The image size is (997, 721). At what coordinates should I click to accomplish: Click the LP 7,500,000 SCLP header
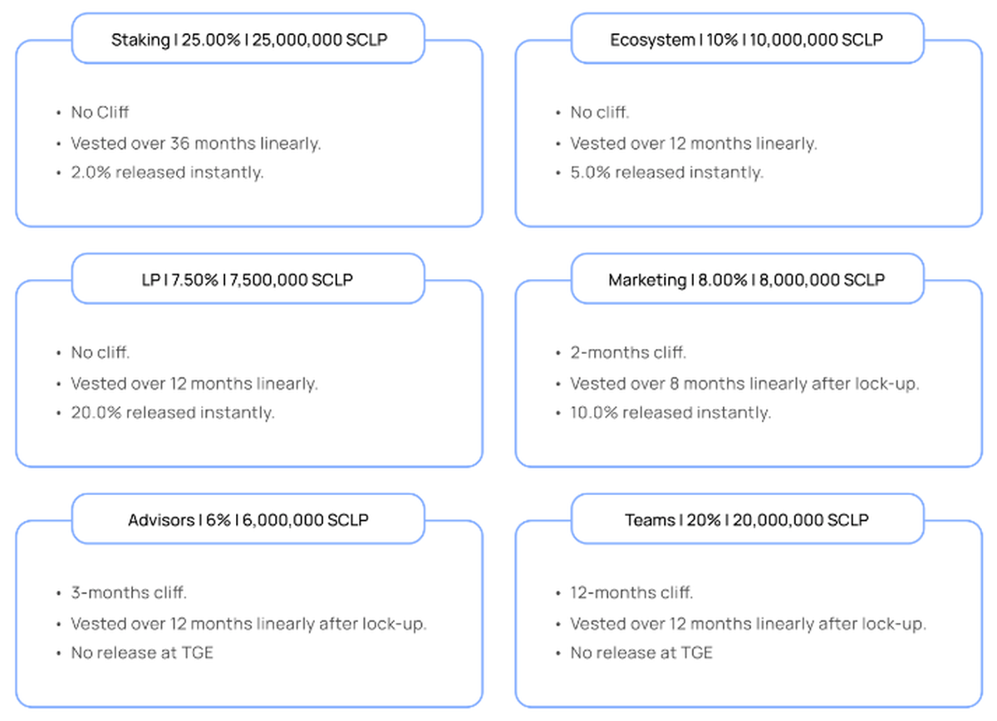click(248, 280)
